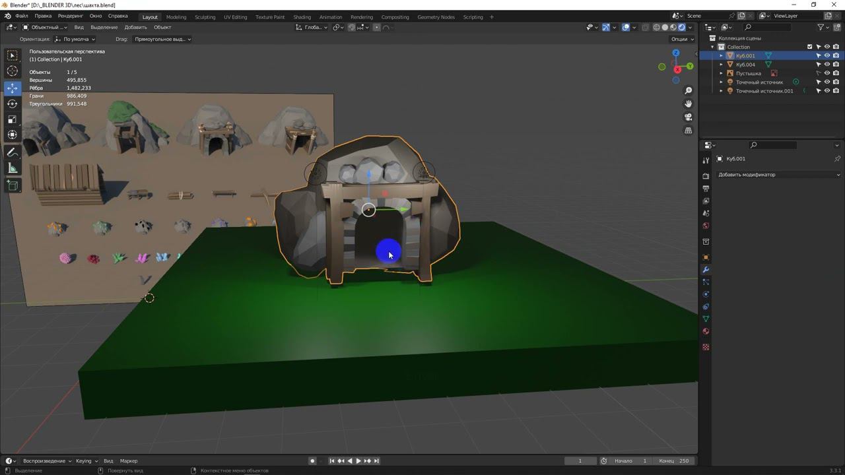Open the Опции dropdown
Viewport: 845px width, 475px height.
pyautogui.click(x=682, y=39)
